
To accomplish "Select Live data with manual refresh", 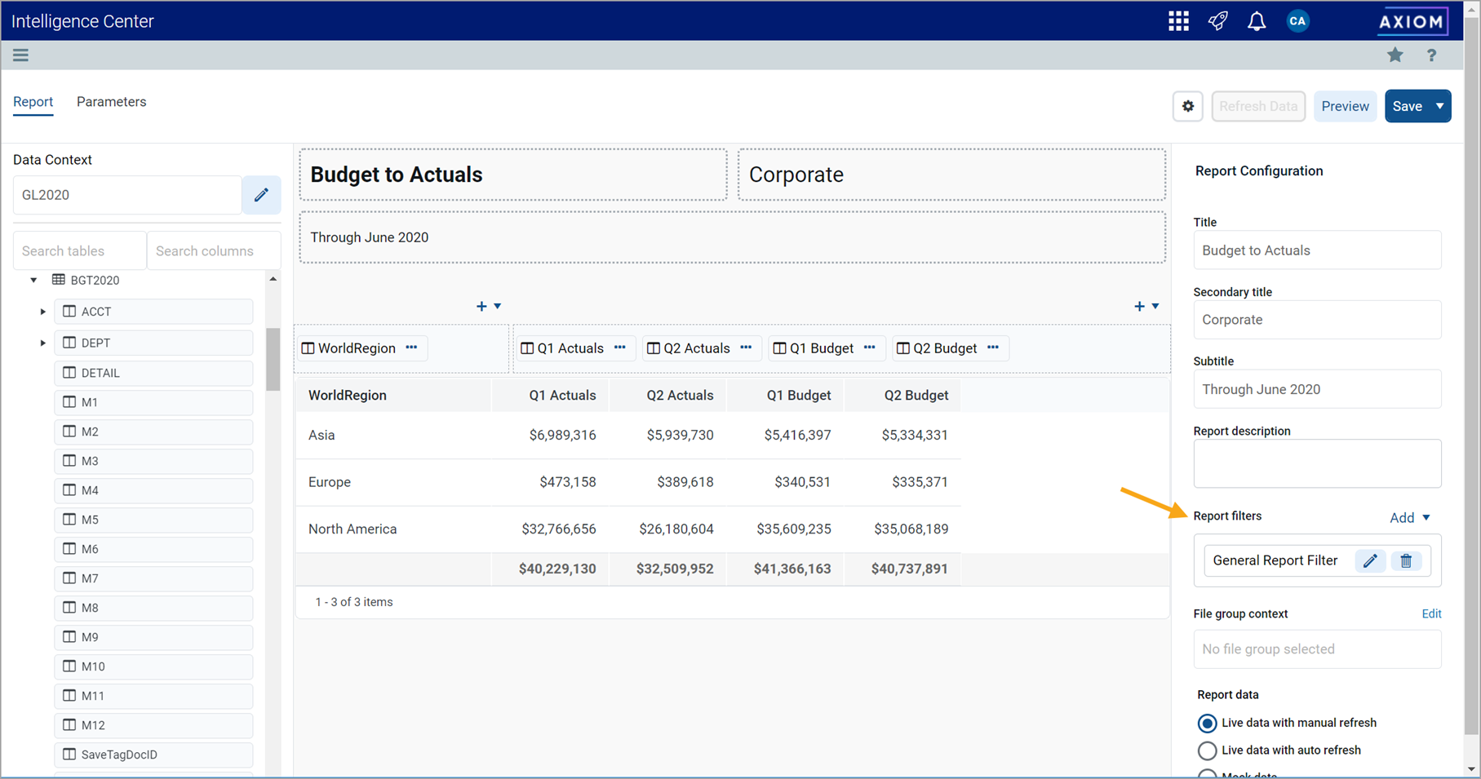I will click(x=1207, y=724).
